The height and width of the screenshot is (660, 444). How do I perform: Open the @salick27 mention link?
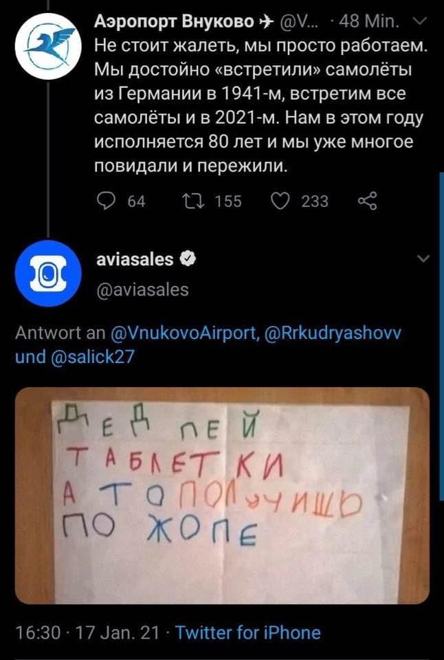click(x=92, y=357)
